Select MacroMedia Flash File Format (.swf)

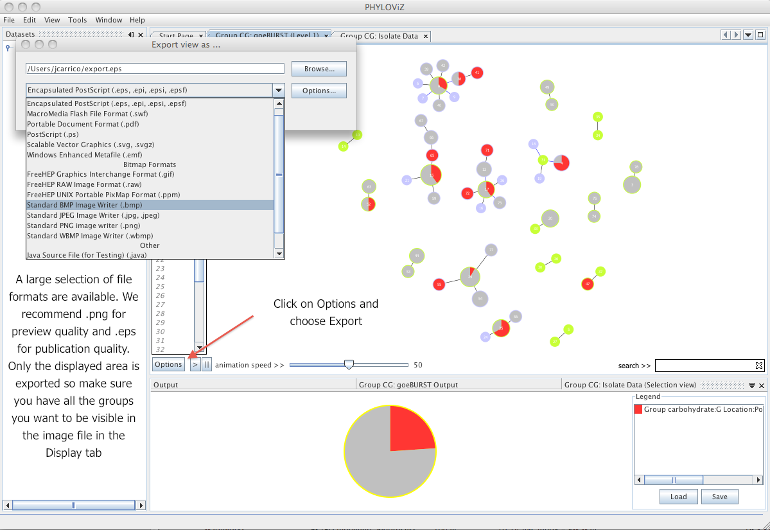point(150,114)
